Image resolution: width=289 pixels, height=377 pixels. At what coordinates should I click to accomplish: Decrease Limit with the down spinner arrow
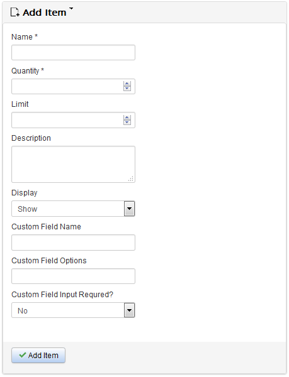pyautogui.click(x=127, y=122)
